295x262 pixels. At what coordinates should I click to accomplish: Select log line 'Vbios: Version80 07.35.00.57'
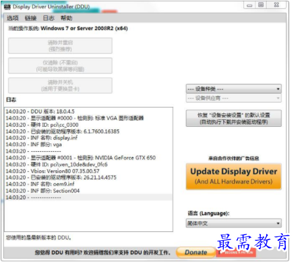click(88, 171)
